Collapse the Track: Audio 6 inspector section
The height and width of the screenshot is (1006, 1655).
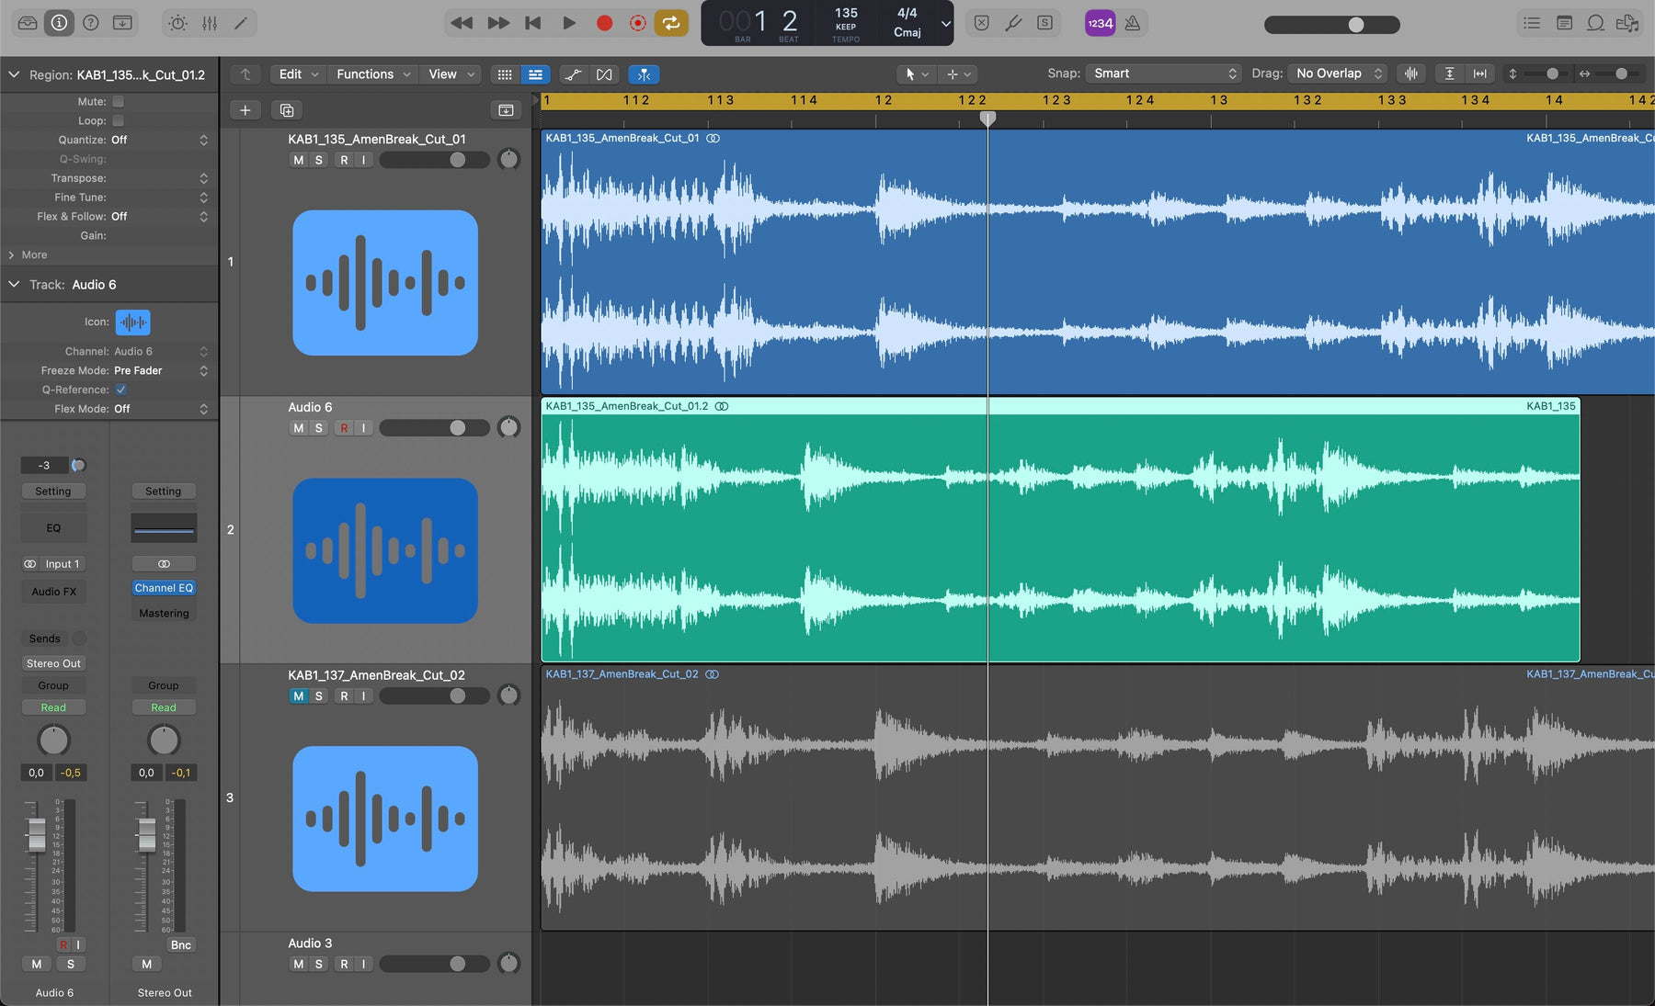click(14, 285)
